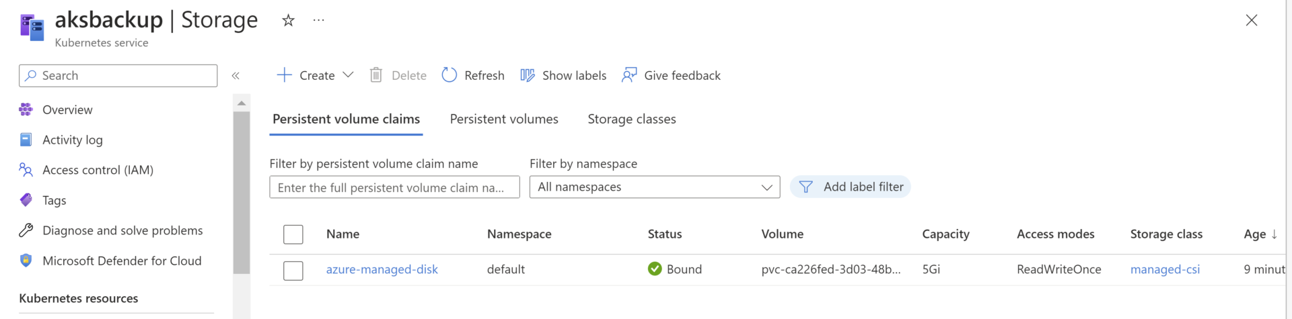This screenshot has width=1292, height=319.
Task: Sort by Status column header
Action: (x=665, y=234)
